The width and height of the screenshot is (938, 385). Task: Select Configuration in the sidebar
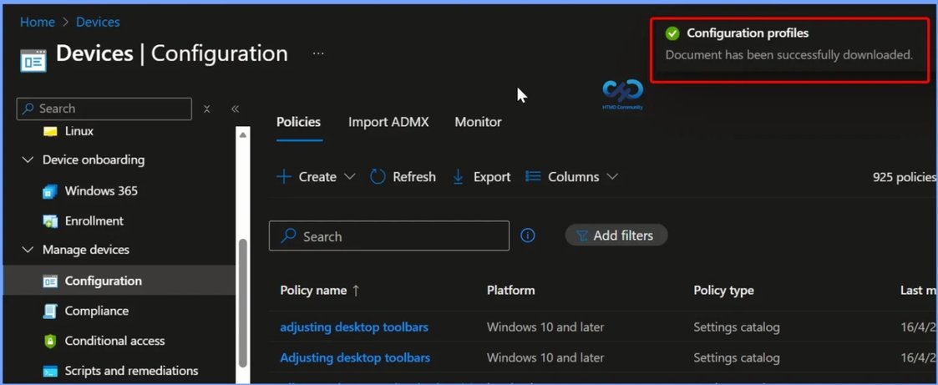[x=119, y=281]
